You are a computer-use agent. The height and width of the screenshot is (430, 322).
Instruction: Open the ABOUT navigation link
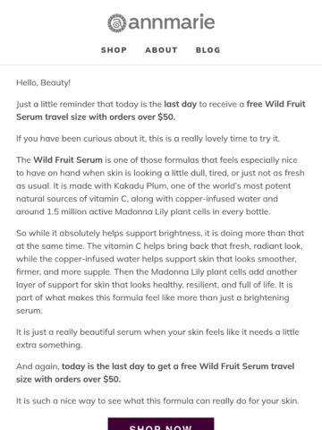tap(161, 50)
